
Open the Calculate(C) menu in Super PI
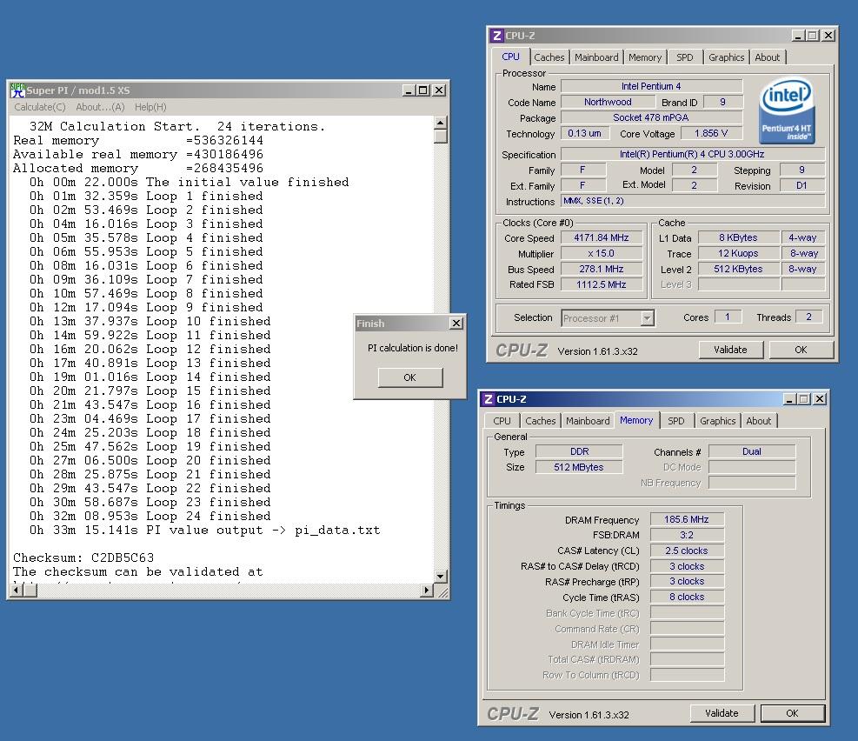pos(40,107)
